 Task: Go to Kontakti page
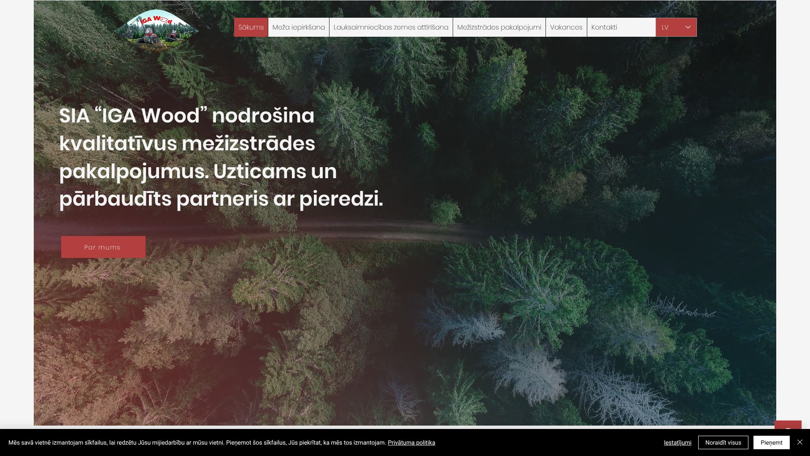point(604,27)
